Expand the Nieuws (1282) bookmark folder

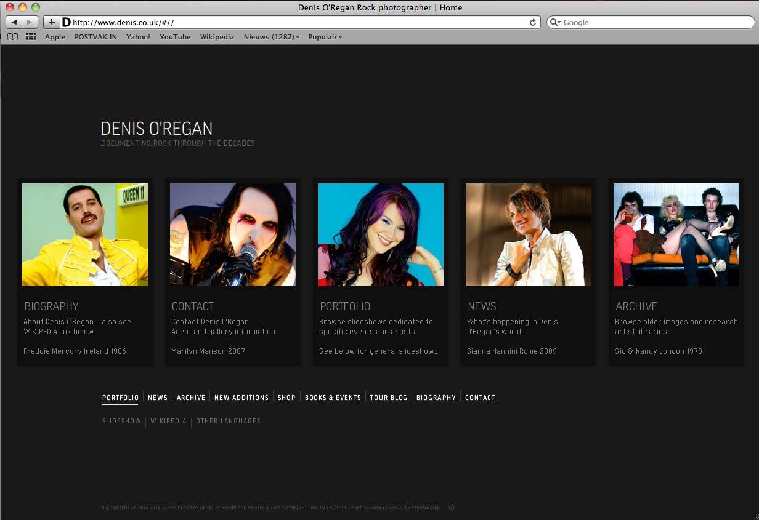272,37
